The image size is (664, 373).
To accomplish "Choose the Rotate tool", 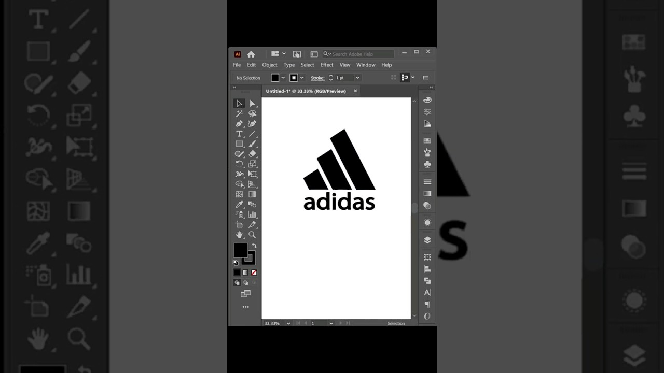I will (x=239, y=164).
